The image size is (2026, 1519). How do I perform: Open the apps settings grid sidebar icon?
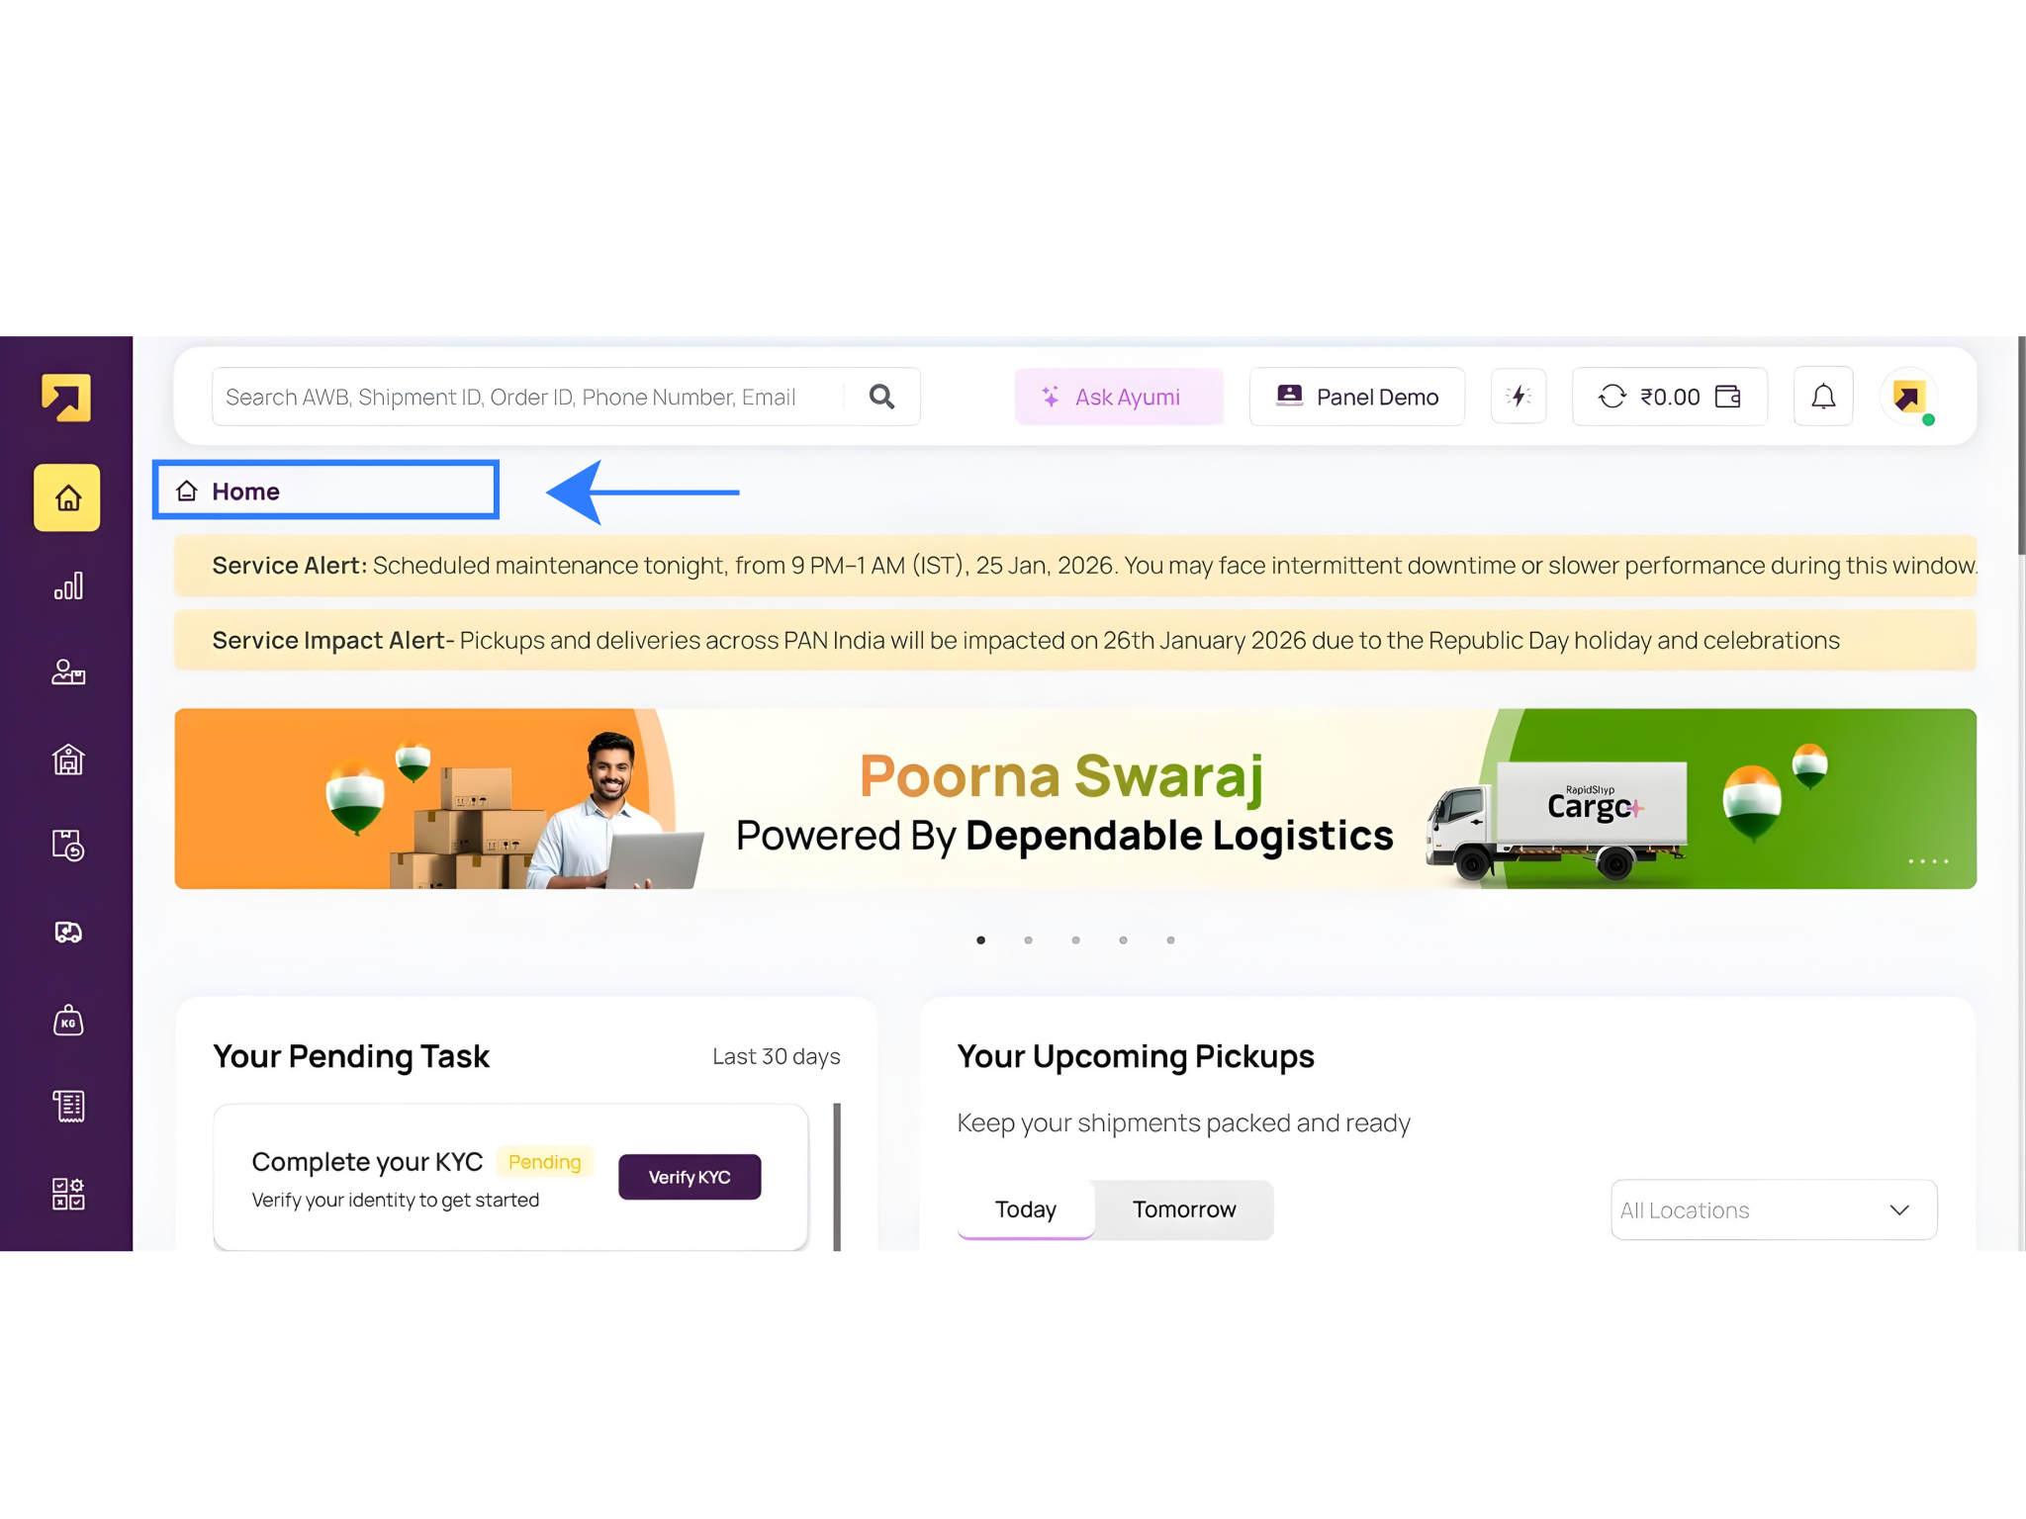(x=67, y=1194)
